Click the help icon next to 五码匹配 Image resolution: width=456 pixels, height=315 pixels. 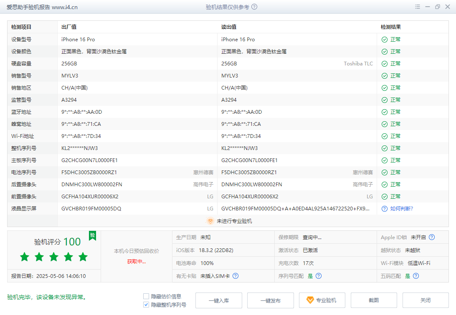point(416,276)
